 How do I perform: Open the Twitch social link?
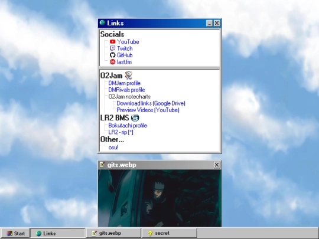coord(125,48)
